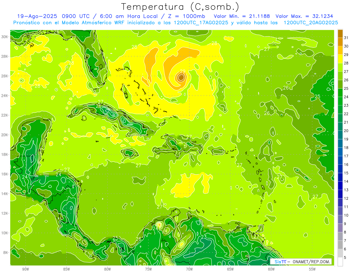354x273 pixels.
Task: Click contour label "29" at the storm eye
Action: [x=183, y=71]
